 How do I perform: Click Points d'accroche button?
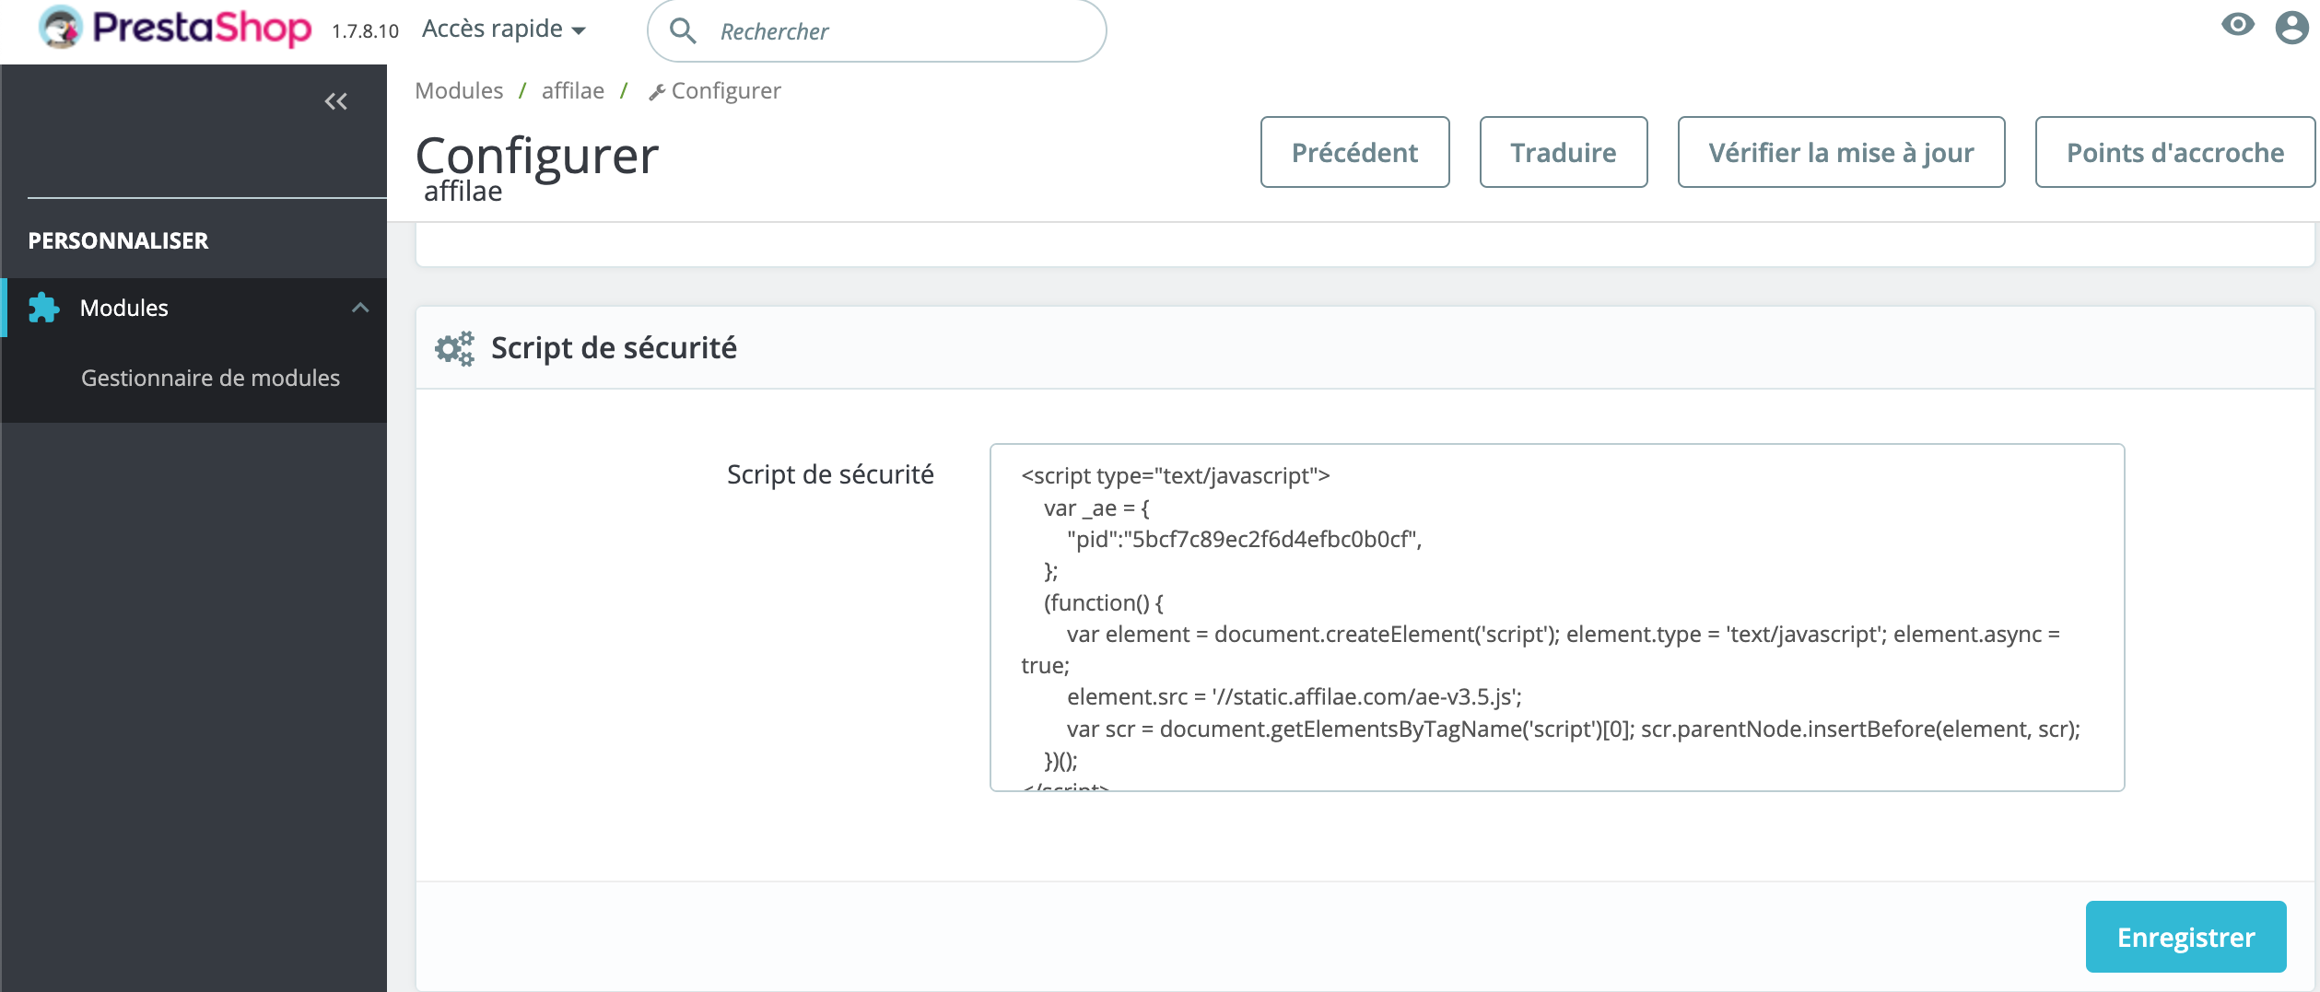(2174, 152)
